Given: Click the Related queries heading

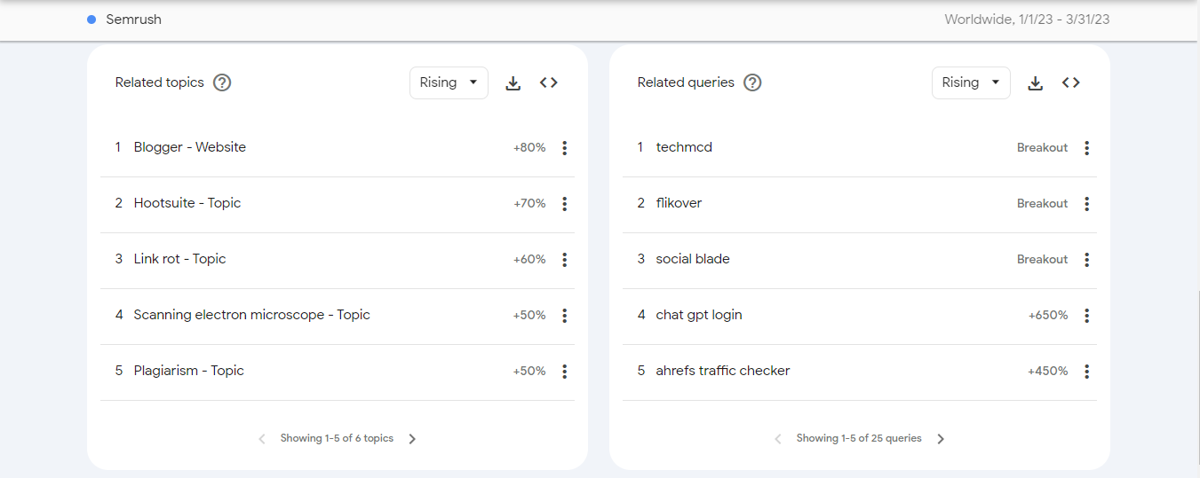Looking at the screenshot, I should click(x=686, y=82).
